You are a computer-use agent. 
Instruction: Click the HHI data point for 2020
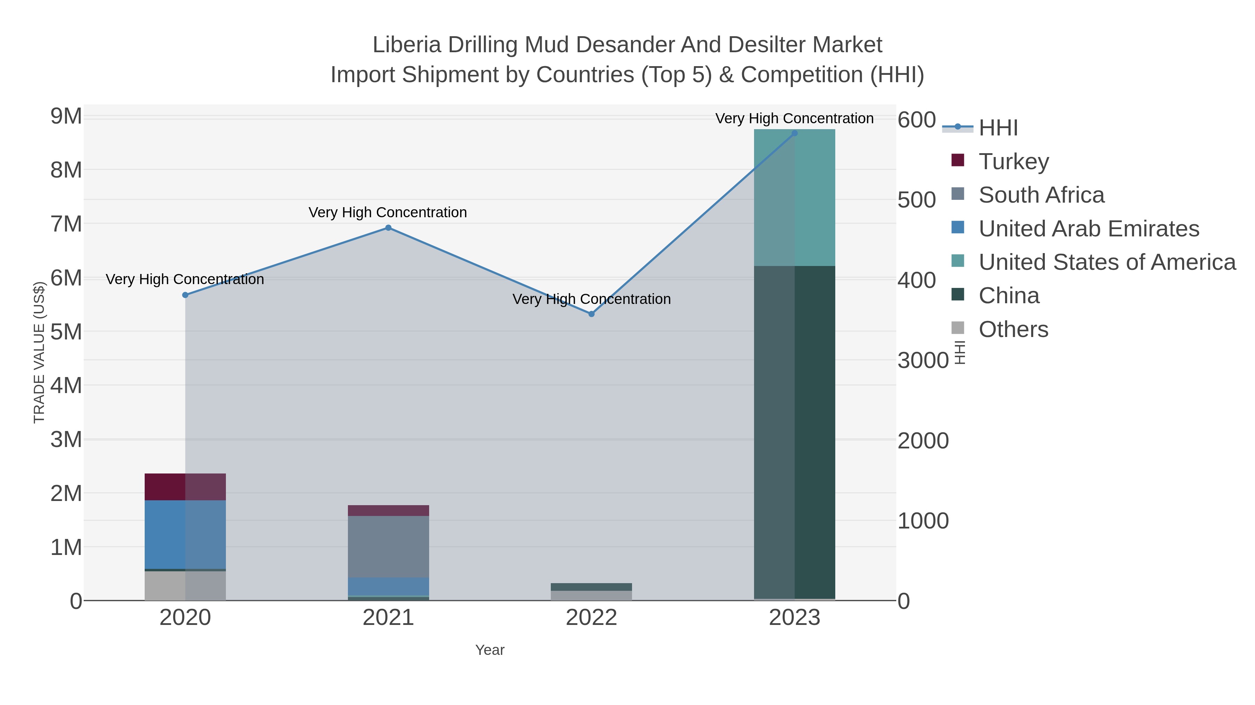coord(185,295)
